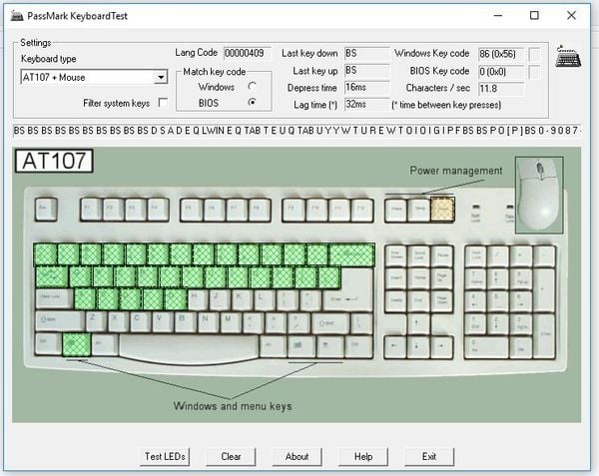Click the X key on keyboard
599x476 pixels.
(118, 321)
